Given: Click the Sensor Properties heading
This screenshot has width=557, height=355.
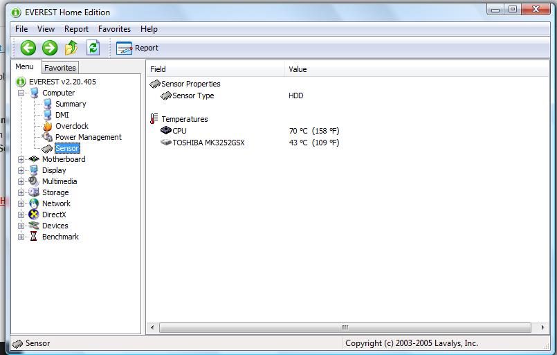Looking at the screenshot, I should point(191,84).
